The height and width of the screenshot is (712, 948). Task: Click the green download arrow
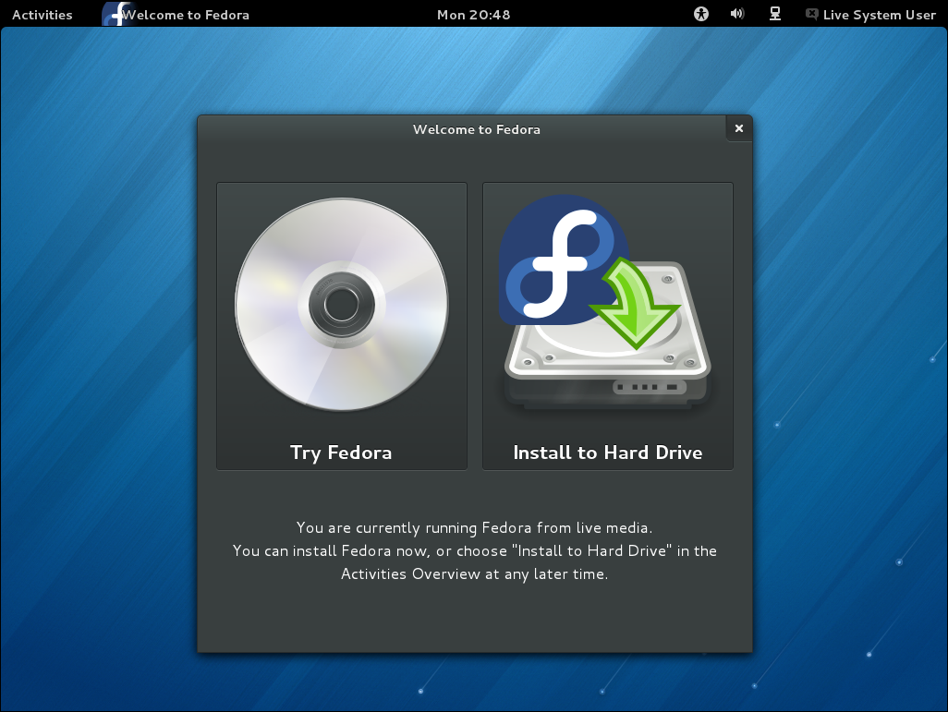(x=636, y=307)
